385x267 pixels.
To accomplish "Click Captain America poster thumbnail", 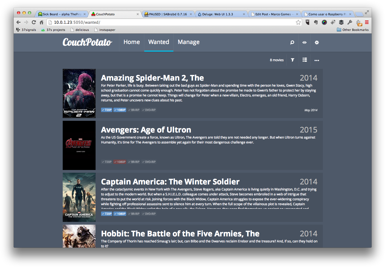I will tap(79, 197).
